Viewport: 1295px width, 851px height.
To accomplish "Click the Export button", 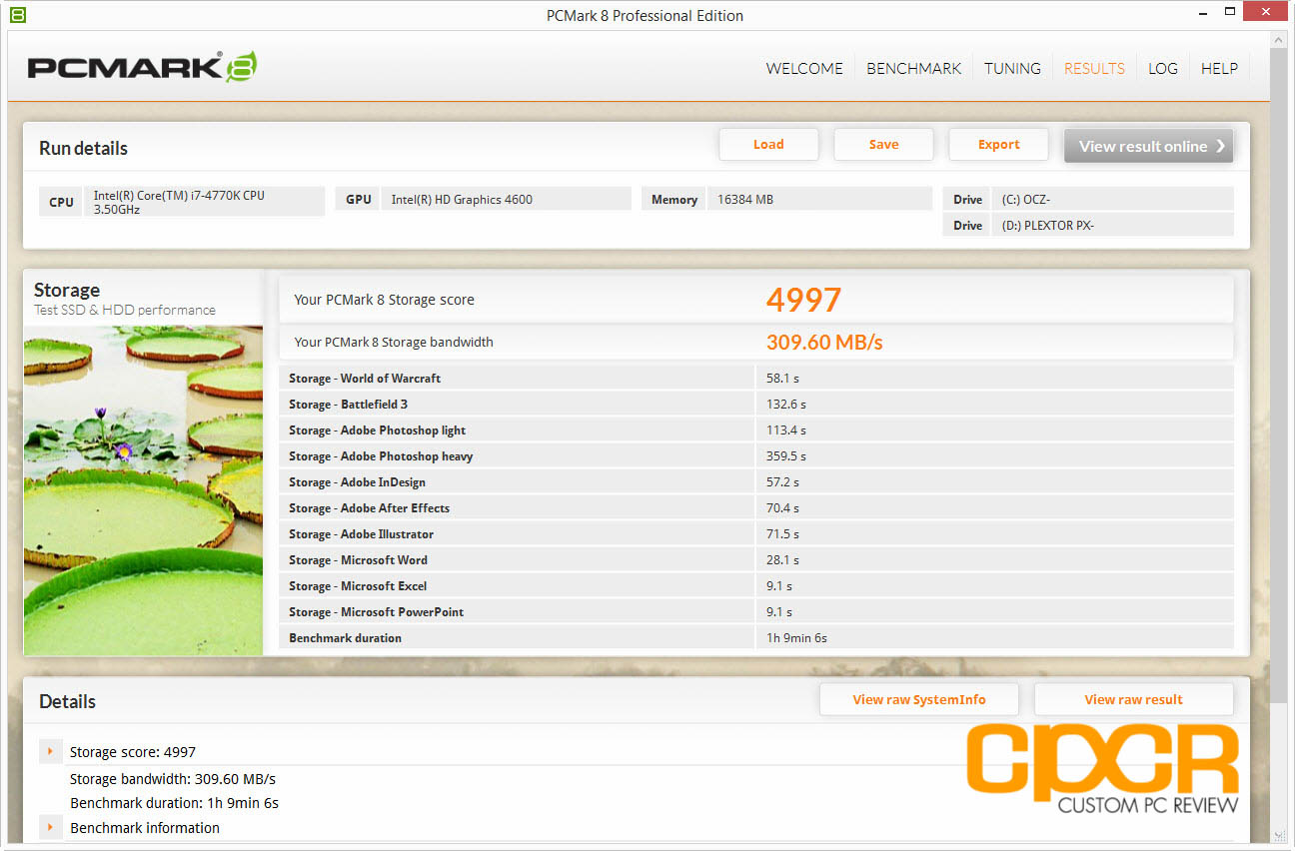I will (x=998, y=144).
